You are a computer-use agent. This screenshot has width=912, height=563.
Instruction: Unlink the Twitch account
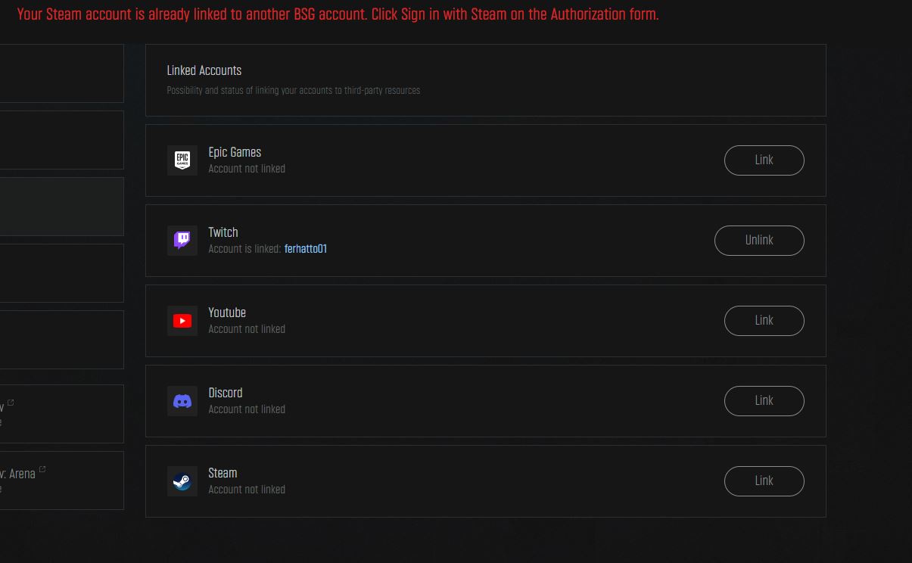(x=759, y=241)
